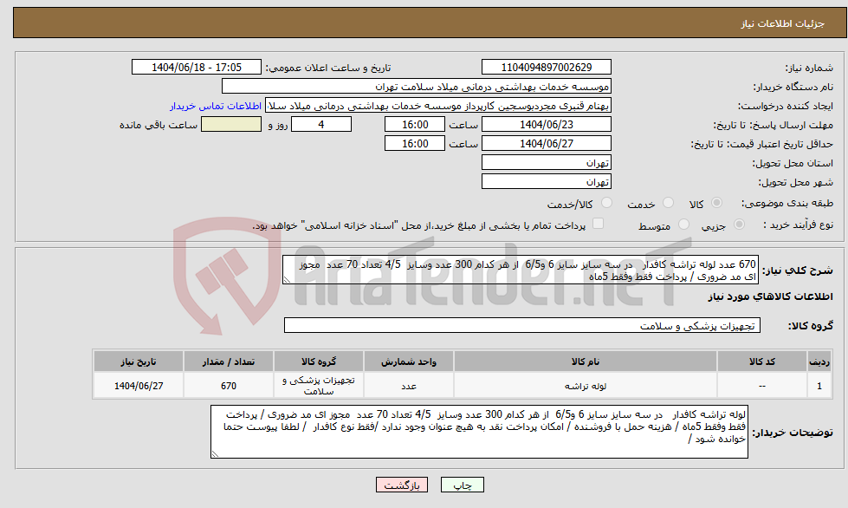This screenshot has width=848, height=508.
Task: Select the جزیی purchase process option
Action: (x=738, y=223)
